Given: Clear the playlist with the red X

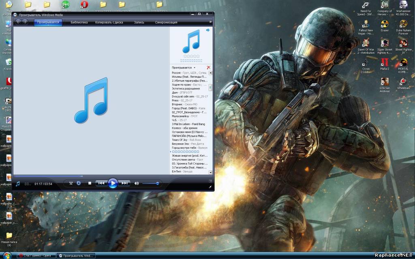Looking at the screenshot, I should coord(209,68).
